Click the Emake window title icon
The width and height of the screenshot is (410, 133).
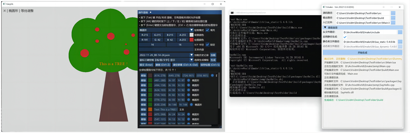[x=324, y=7]
